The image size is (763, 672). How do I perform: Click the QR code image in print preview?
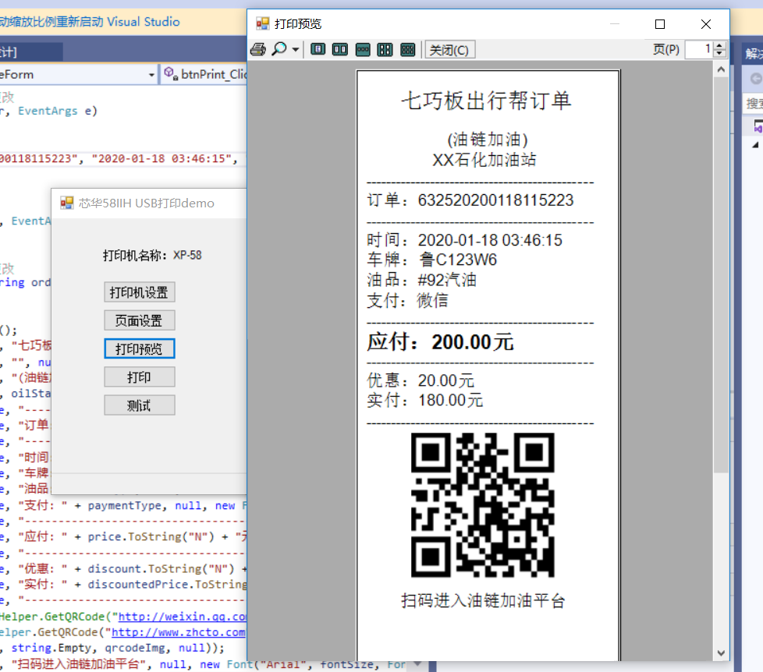pyautogui.click(x=483, y=504)
